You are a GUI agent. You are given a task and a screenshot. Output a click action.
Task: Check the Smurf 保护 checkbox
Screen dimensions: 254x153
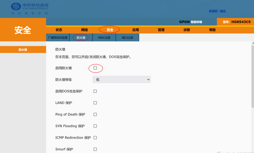point(95,149)
